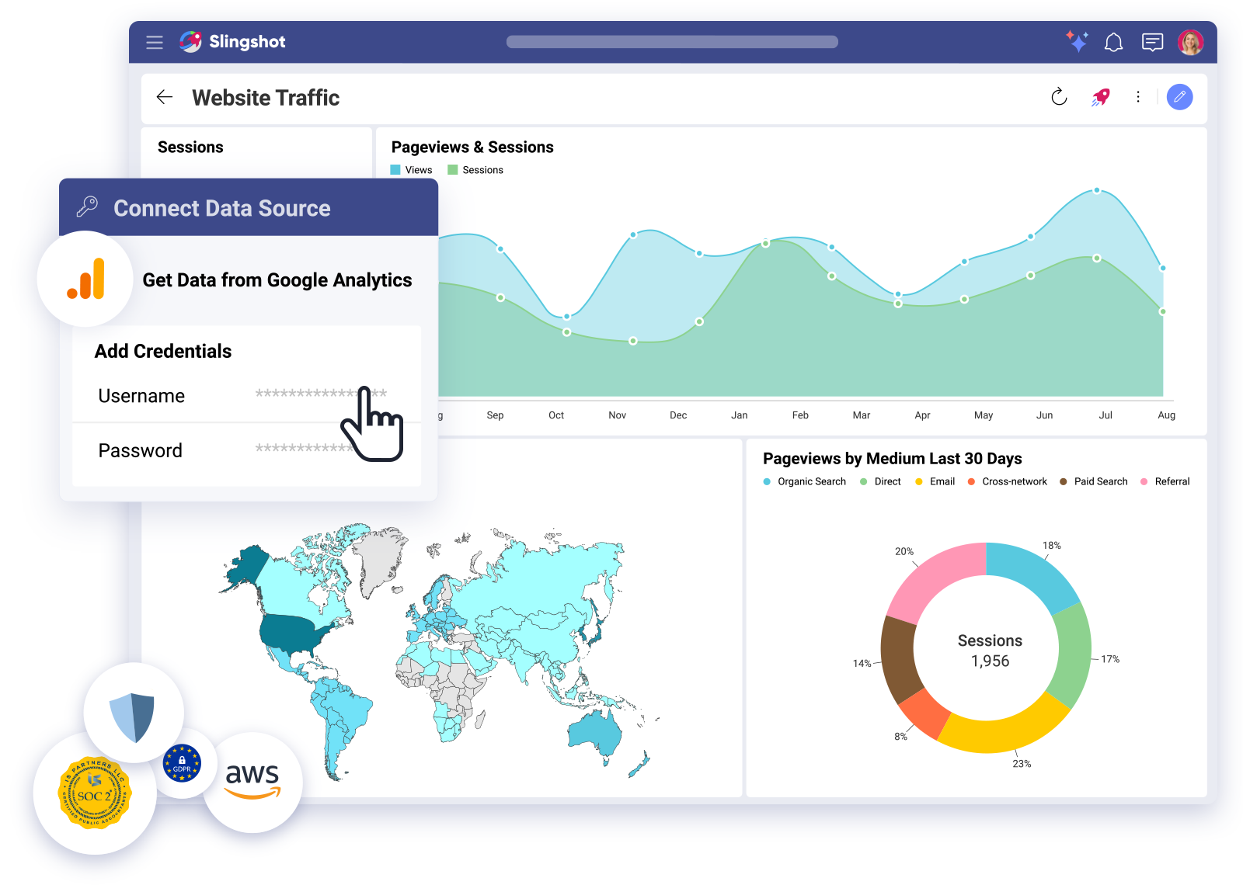Toggle the Views legend series
Screen dimensions: 1243x885
point(412,170)
